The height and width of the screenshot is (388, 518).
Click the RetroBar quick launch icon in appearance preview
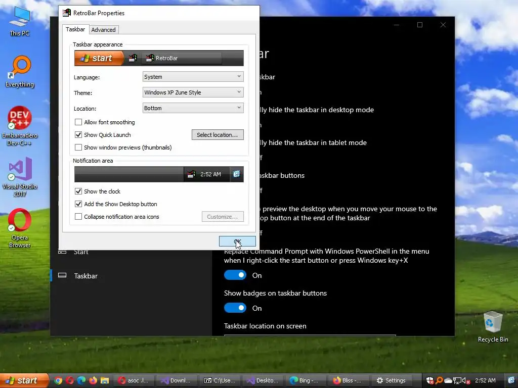pyautogui.click(x=133, y=58)
